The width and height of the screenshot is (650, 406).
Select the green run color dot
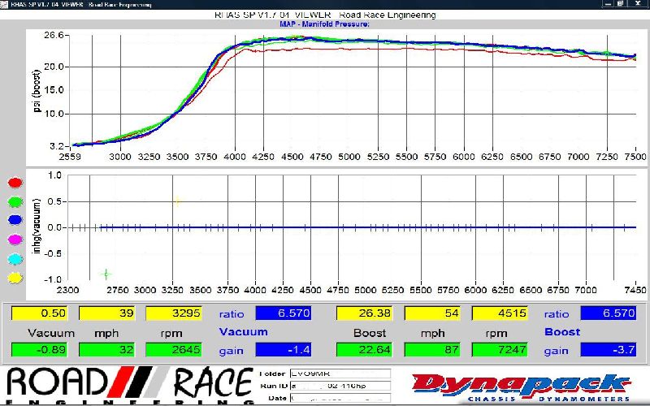coord(14,202)
